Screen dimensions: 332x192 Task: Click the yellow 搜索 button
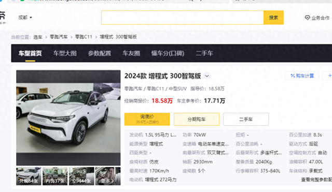(x=273, y=18)
